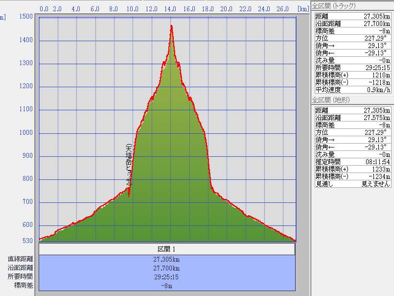This screenshot has width=394, height=296.
Task: Click the 平均速度 0.9km/h row
Action: (352, 89)
